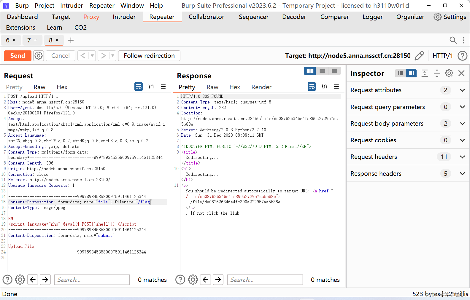Search Repeater tabs with magnifier icon
This screenshot has width=470, height=300.
[453, 40]
